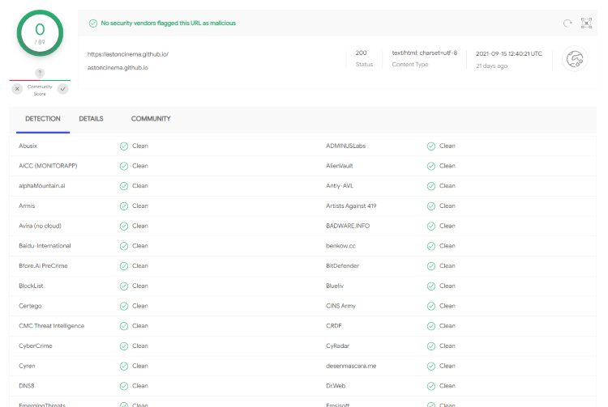Open the COMMUNITY tab

pos(151,119)
